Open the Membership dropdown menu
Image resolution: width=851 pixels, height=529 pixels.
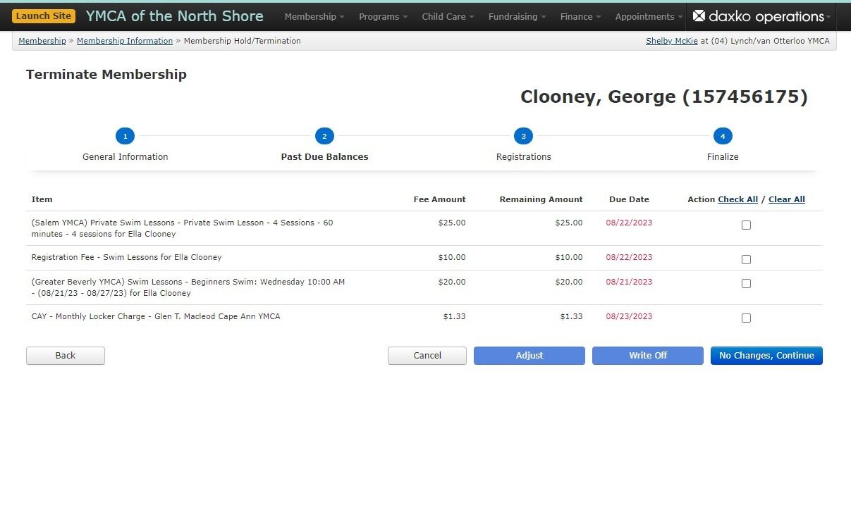pyautogui.click(x=314, y=16)
